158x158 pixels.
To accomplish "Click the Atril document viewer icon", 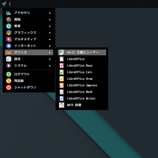I will pyautogui.click(x=62, y=52).
